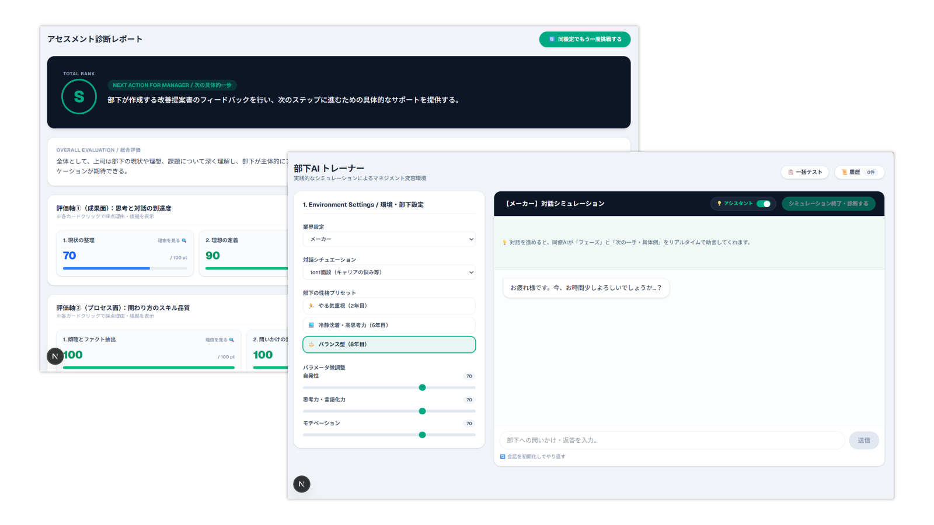Screen dimensions: 934x525
Task: Click the icon of the バランス型 preset
Action: pos(311,344)
